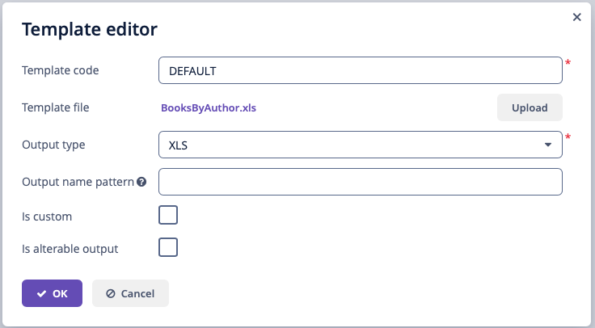This screenshot has height=328, width=595.
Task: Tick the Is alterable output checkbox
Action: tap(168, 247)
